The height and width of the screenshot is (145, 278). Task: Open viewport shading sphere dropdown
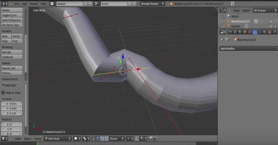click(x=77, y=139)
